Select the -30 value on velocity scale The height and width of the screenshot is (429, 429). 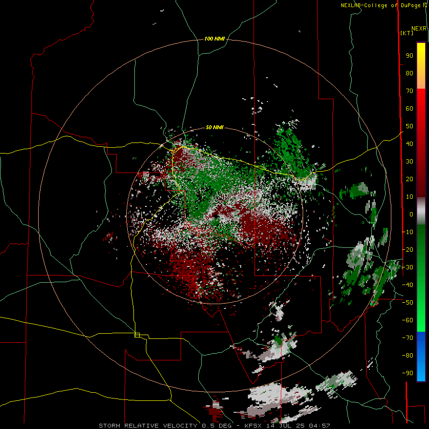tap(408, 267)
